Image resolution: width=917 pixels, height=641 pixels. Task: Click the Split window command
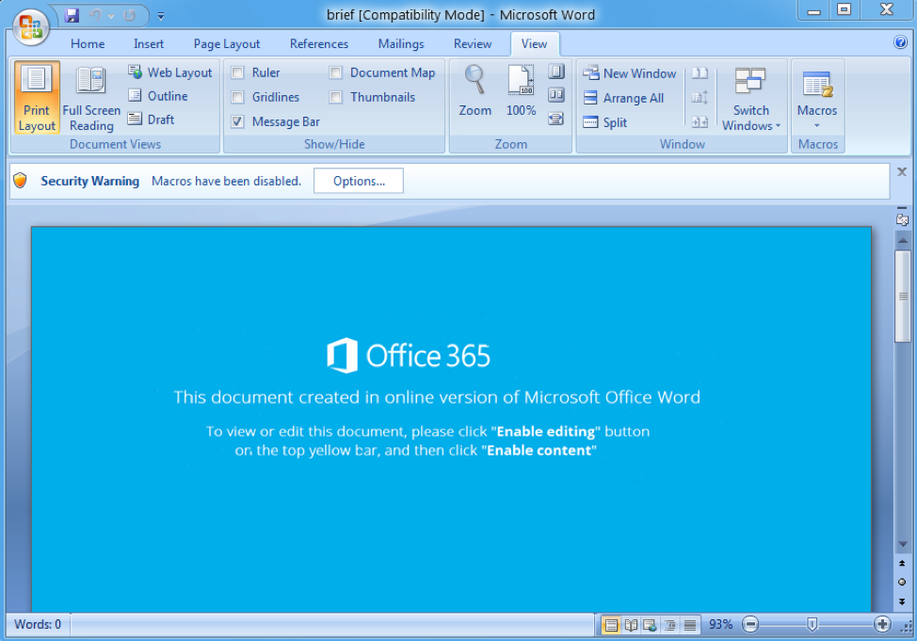click(x=605, y=122)
